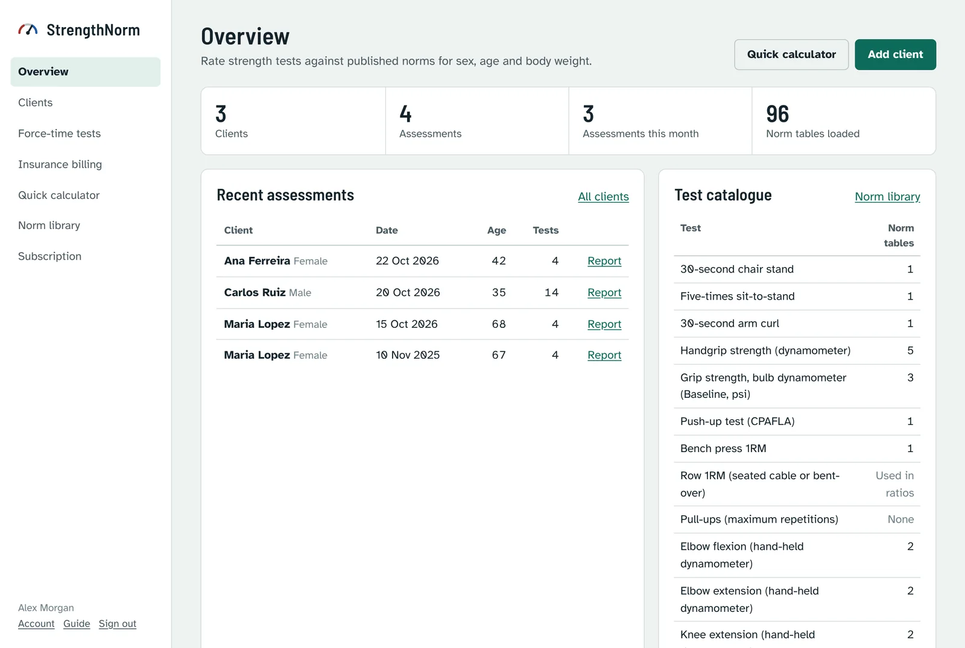Open Report for Maria Lopez 10 Nov 2025

[604, 355]
